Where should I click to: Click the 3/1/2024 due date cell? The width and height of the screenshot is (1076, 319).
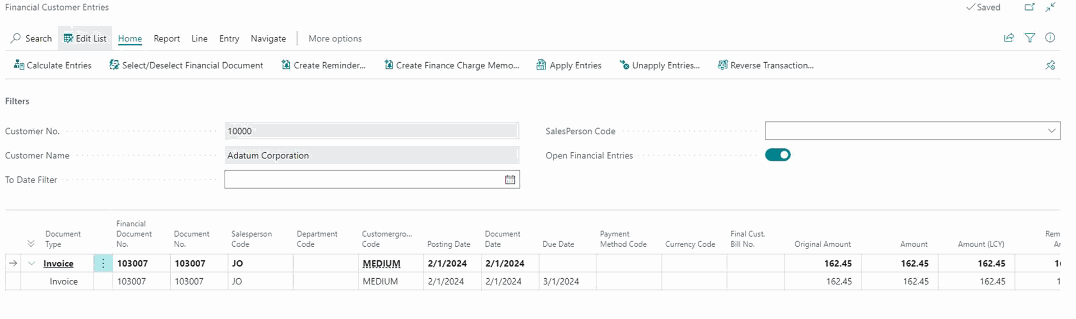[x=567, y=282]
